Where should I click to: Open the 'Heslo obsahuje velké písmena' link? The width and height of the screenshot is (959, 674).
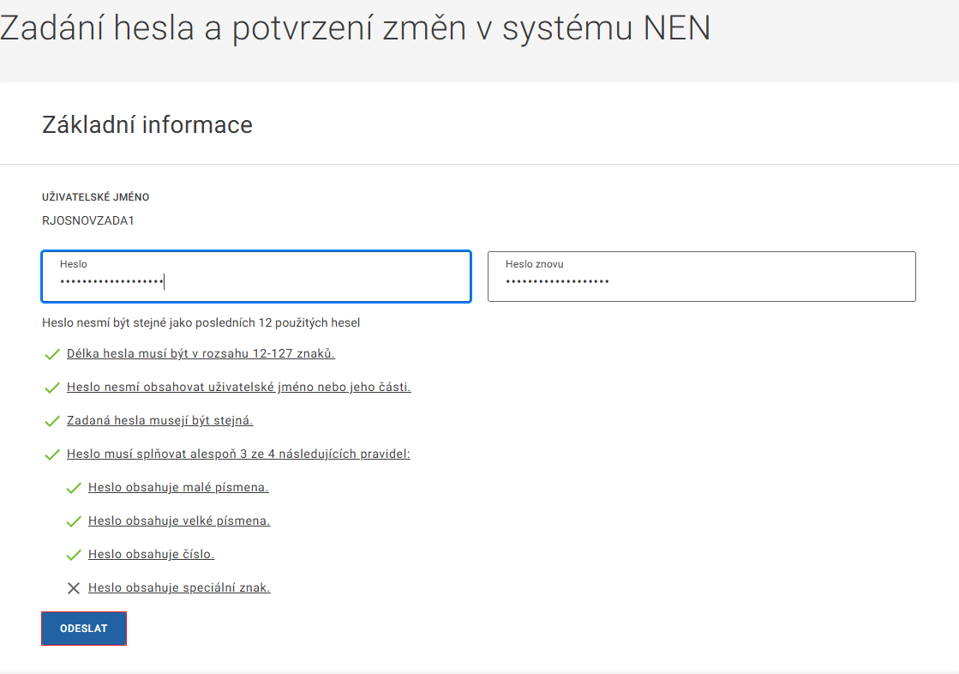click(x=179, y=521)
